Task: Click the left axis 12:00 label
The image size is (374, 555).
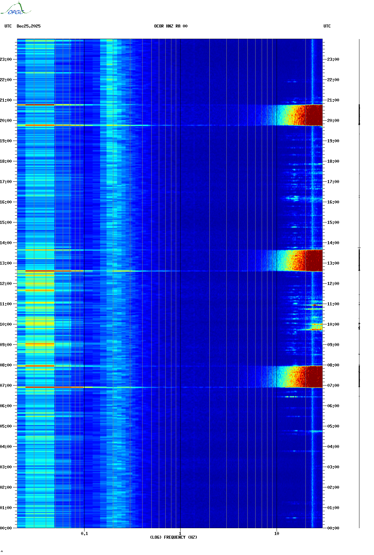Action: (x=6, y=284)
